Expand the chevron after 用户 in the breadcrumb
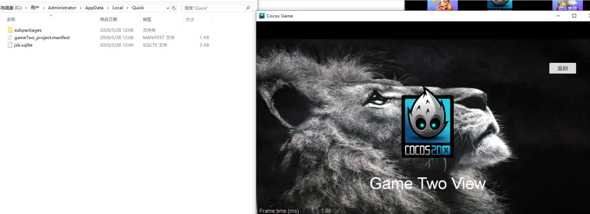 click(x=44, y=8)
